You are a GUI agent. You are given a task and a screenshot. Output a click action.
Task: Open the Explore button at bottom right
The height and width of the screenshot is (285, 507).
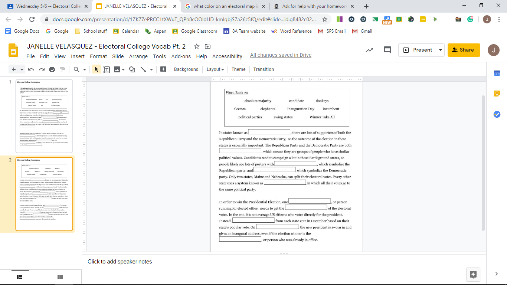473,274
